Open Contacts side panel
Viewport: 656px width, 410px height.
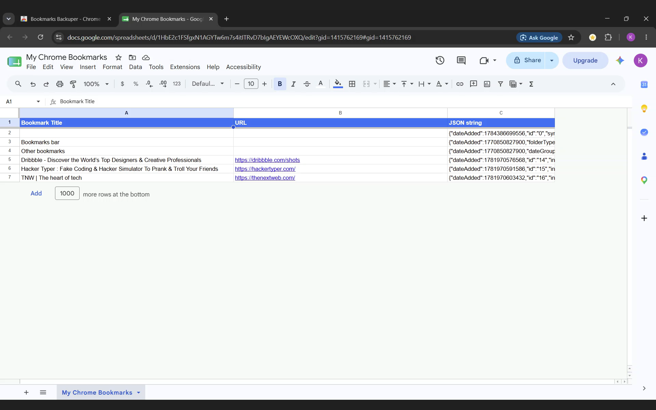[644, 156]
